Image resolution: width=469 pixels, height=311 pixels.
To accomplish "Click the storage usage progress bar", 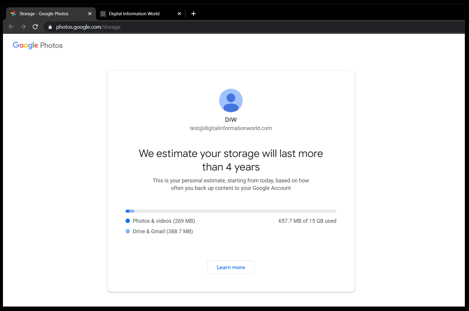I will click(231, 211).
